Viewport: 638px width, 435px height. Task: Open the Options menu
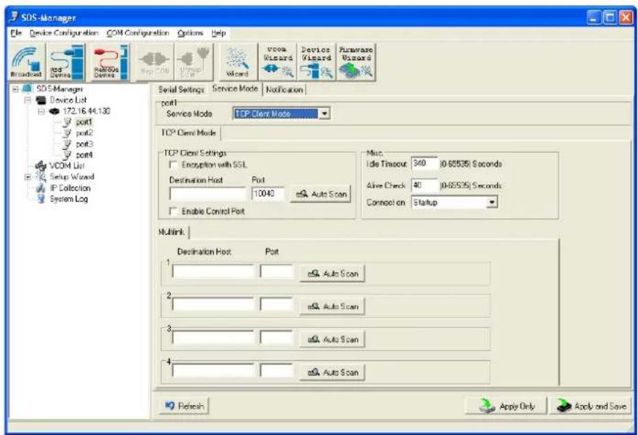[x=190, y=33]
